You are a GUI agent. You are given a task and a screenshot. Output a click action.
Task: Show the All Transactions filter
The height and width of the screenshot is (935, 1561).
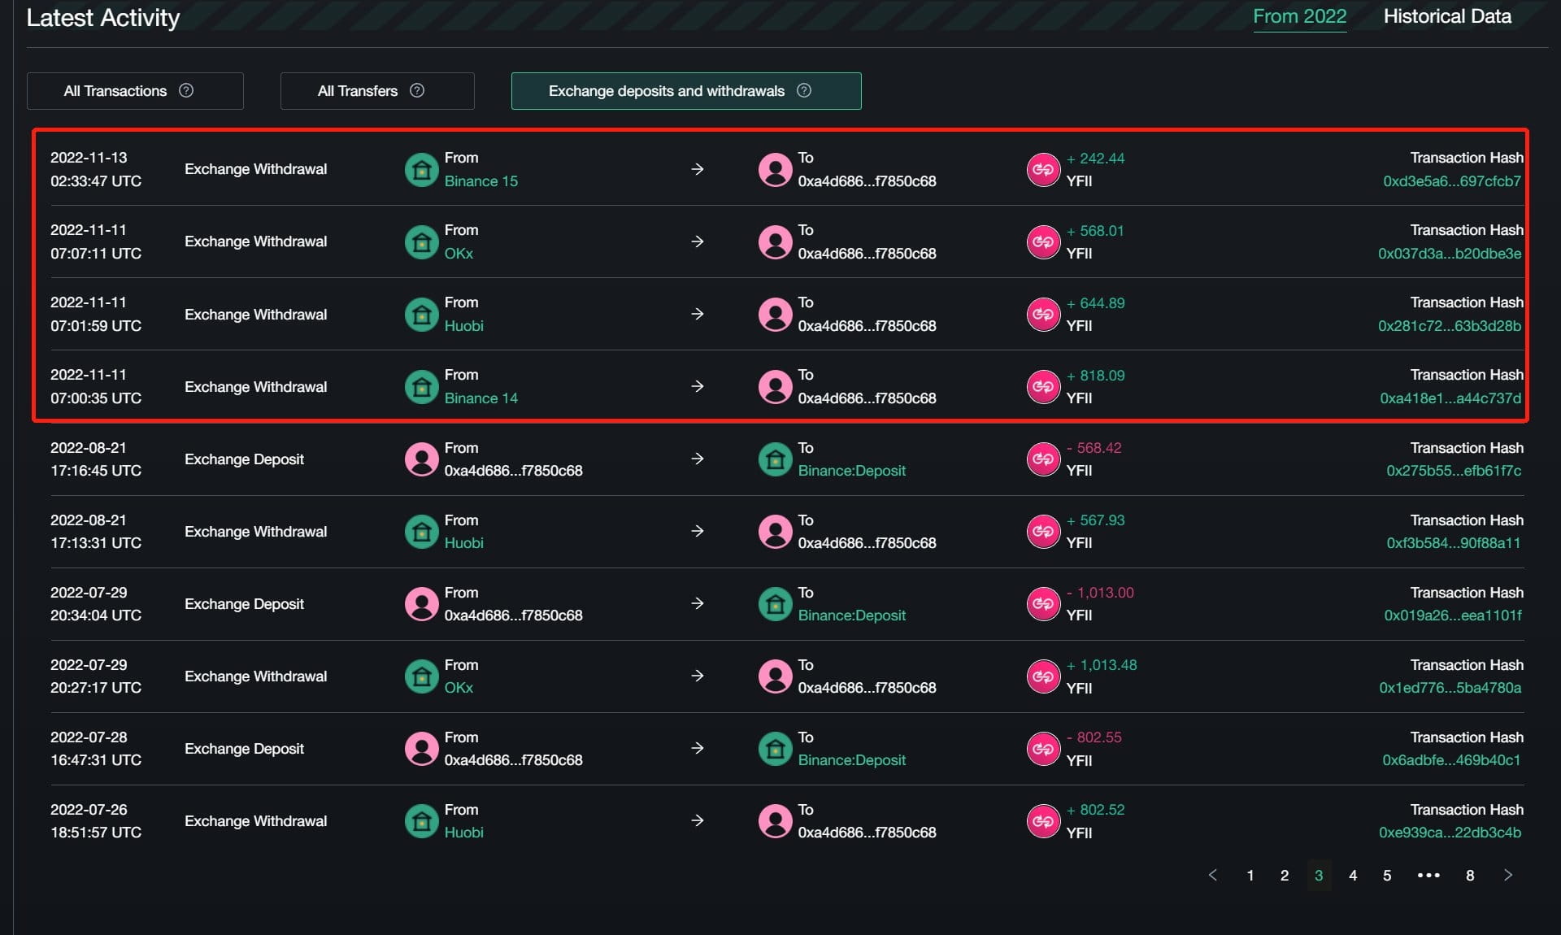[115, 91]
